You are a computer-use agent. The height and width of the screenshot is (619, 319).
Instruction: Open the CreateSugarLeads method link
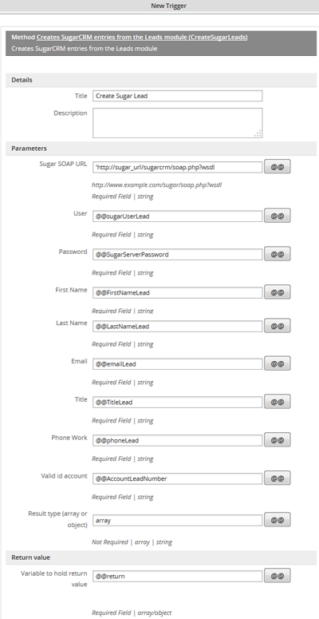[142, 37]
